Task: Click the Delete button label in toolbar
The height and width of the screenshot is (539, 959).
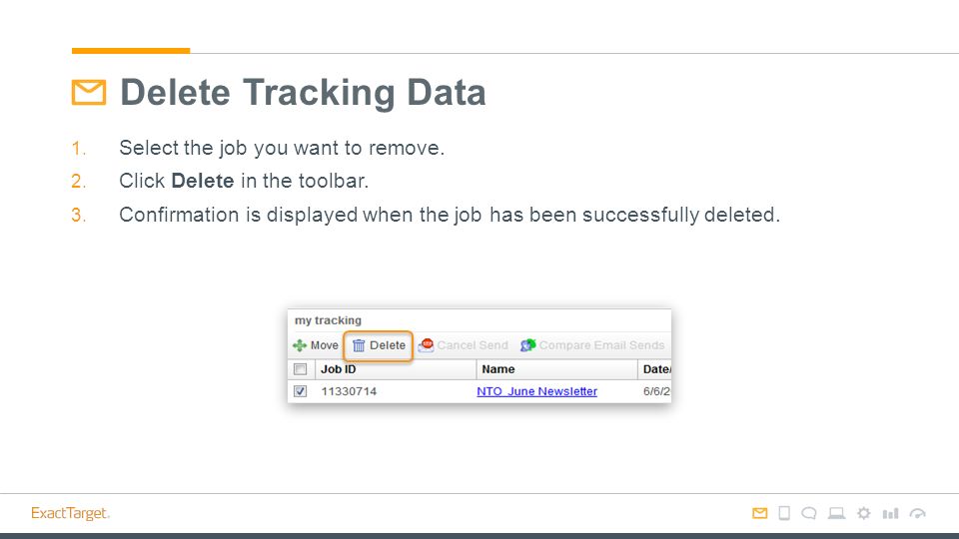Action: click(x=388, y=345)
